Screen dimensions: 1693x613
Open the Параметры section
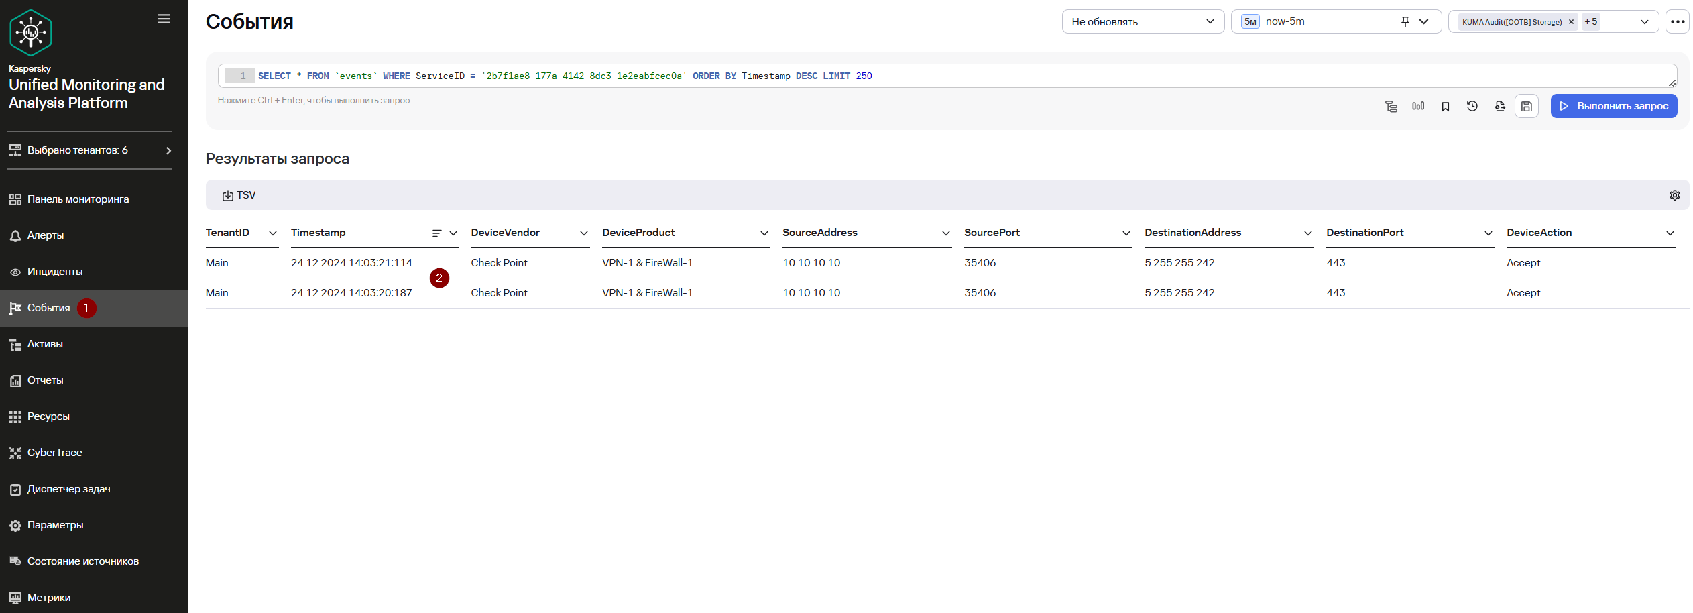pos(94,525)
